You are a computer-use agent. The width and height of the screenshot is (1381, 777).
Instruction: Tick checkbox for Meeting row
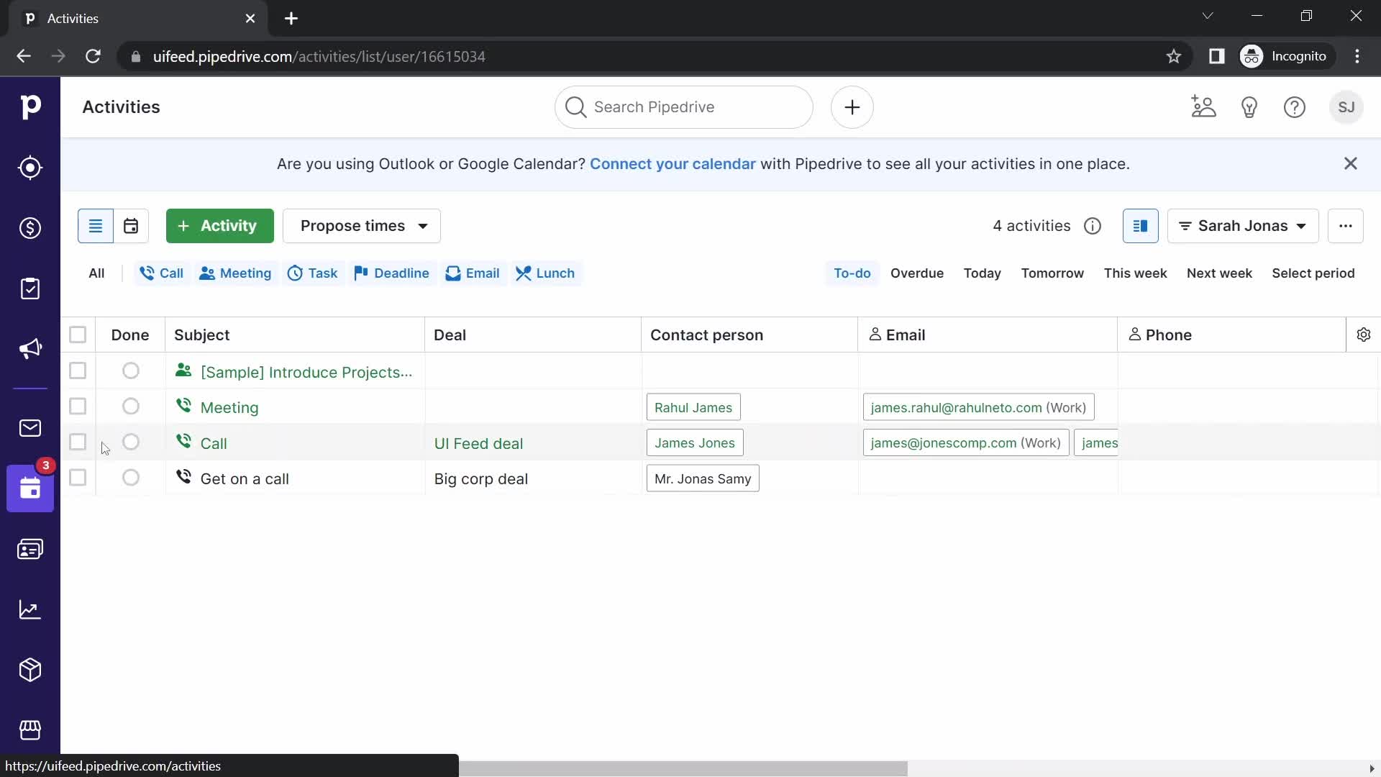(78, 406)
